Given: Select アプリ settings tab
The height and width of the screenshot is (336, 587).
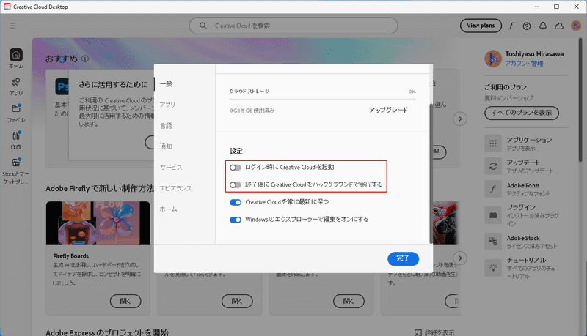Looking at the screenshot, I should coord(167,105).
